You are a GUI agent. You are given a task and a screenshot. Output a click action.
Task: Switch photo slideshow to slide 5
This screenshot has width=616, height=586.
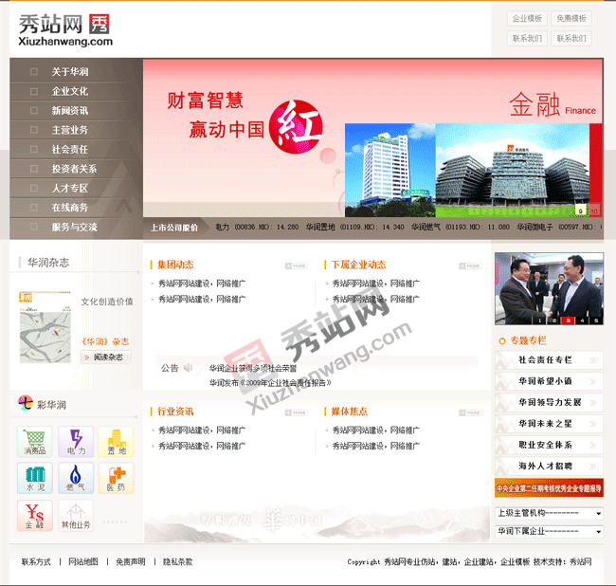(x=596, y=320)
